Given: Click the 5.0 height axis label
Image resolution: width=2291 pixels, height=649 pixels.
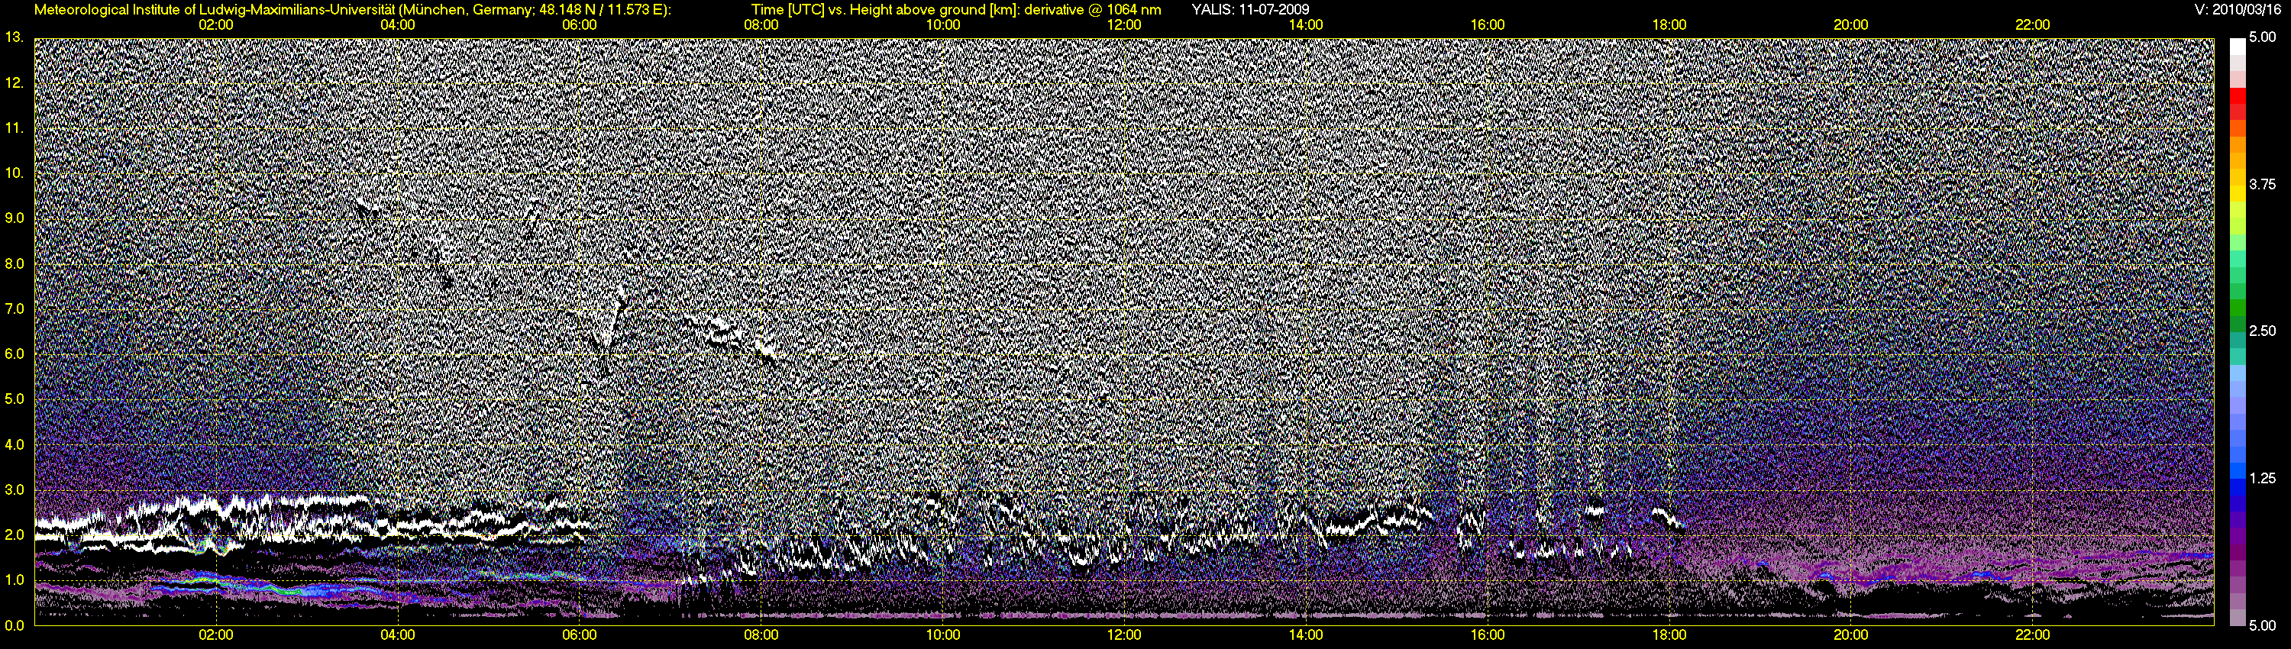Looking at the screenshot, I should 15,399.
